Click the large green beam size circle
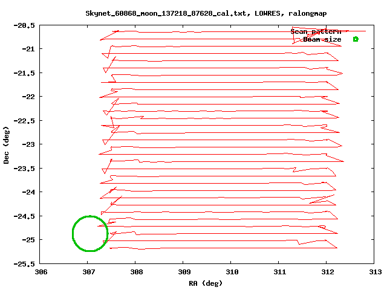The width and height of the screenshot is (387, 290). click(x=90, y=234)
